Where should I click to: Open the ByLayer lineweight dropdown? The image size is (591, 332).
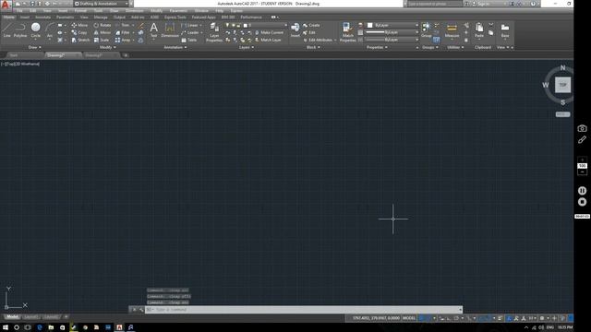coord(393,32)
